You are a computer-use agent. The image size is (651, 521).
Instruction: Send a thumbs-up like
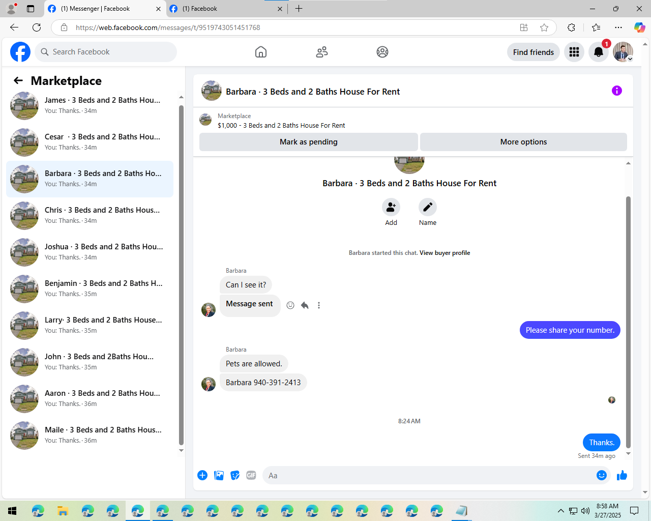pos(622,475)
